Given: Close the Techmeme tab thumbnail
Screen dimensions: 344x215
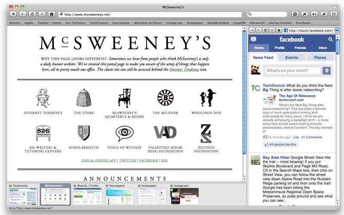Looking at the screenshot, I should tap(10, 186).
